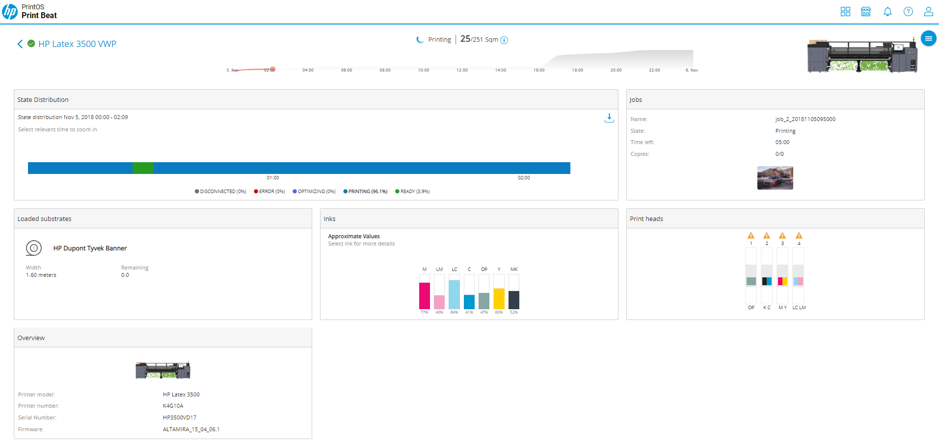939x442 pixels.
Task: Click the substrate roll icon
Action: click(x=34, y=248)
